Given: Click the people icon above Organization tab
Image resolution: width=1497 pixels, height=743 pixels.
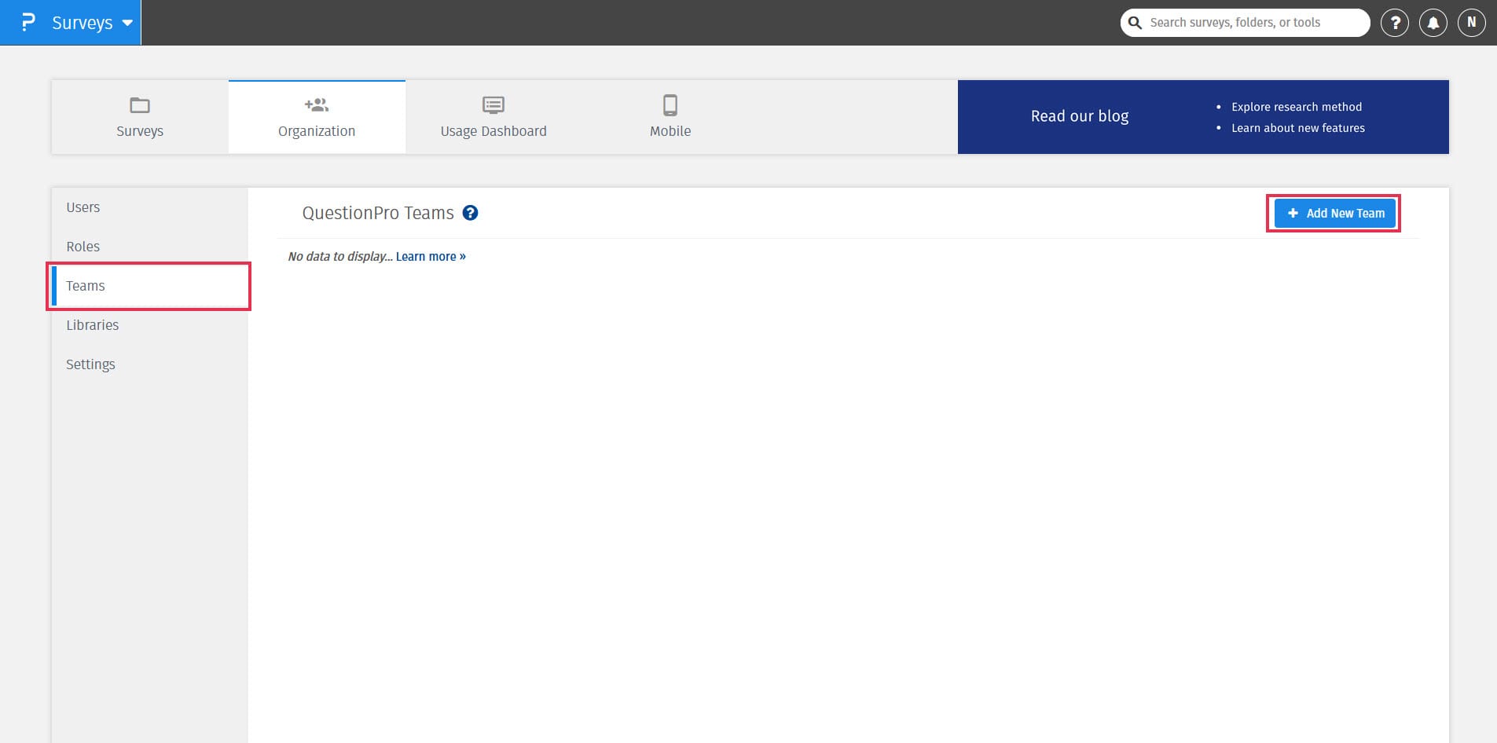Looking at the screenshot, I should 317,104.
